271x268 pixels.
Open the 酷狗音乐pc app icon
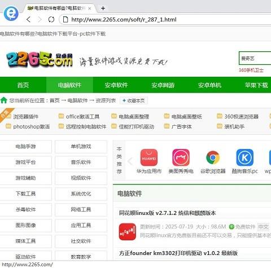click(x=244, y=157)
